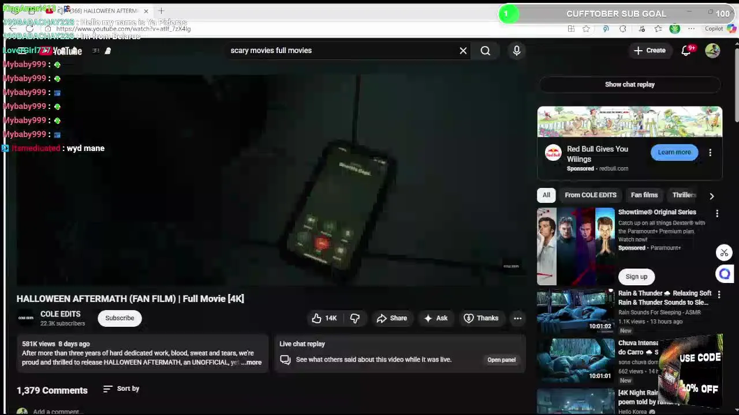
Task: Click the browser address bar URL
Action: (123, 29)
